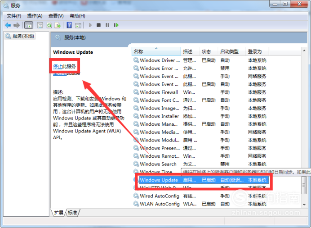Image resolution: width=311 pixels, height=228 pixels.
Task: Click the Stop Service square icon
Action: 98,25
